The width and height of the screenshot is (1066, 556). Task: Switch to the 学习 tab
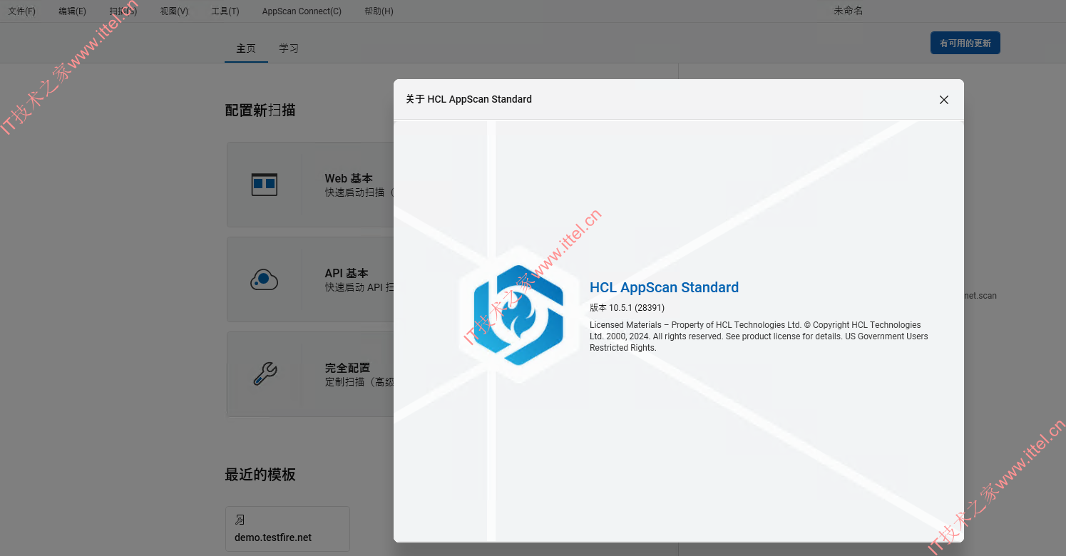coord(289,48)
